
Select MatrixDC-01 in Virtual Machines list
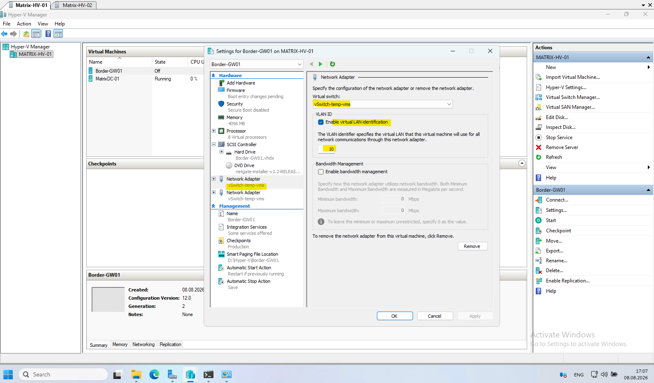[x=108, y=79]
